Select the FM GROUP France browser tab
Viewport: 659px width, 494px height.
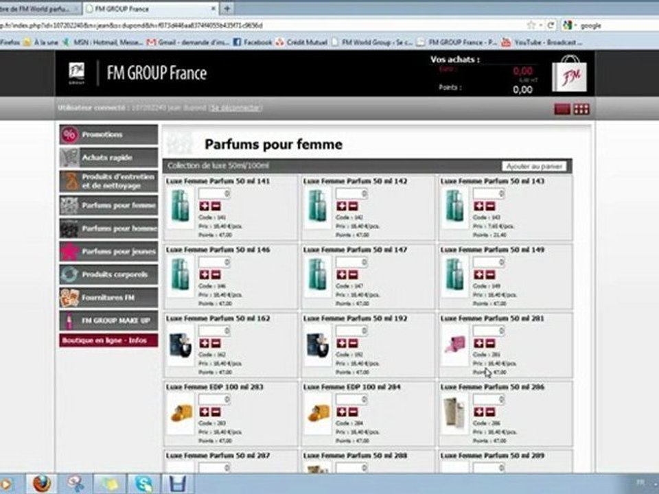(150, 8)
